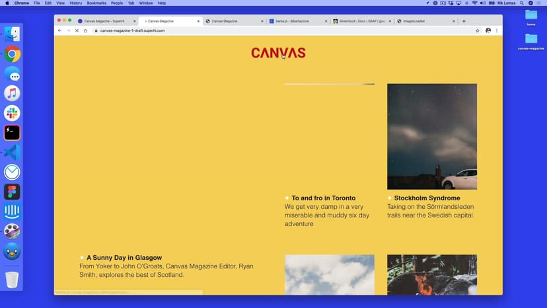The image size is (547, 308).
Task: Click the bookmark star icon in address bar
Action: click(x=478, y=30)
